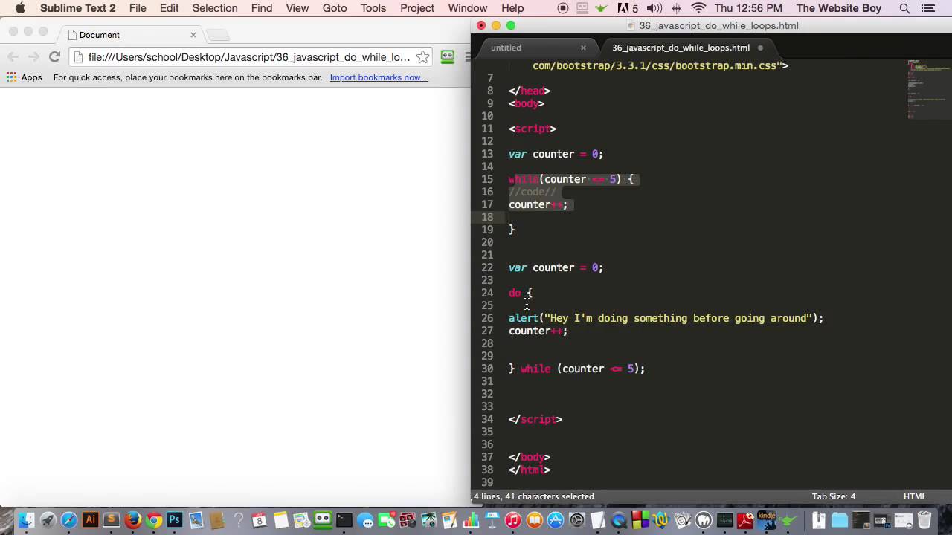This screenshot has height=535, width=952.
Task: Open the volume control in menu bar
Action: [x=654, y=8]
